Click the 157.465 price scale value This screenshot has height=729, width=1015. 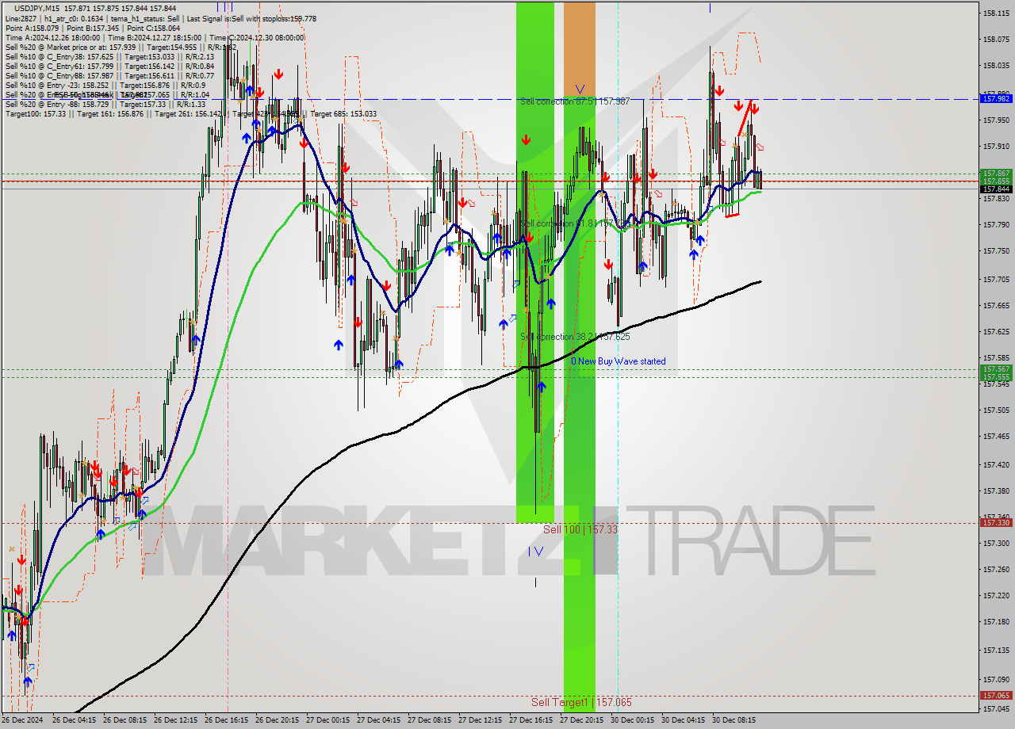(996, 436)
